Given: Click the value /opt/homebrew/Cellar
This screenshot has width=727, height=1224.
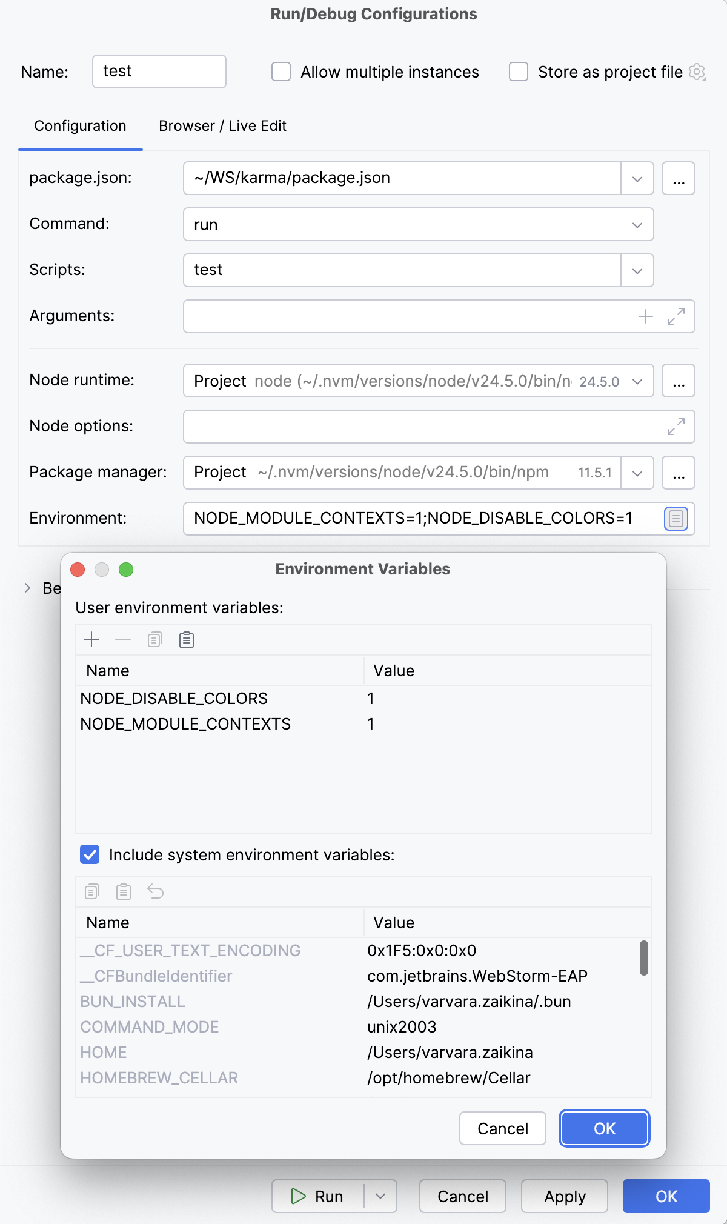Looking at the screenshot, I should (x=449, y=1078).
